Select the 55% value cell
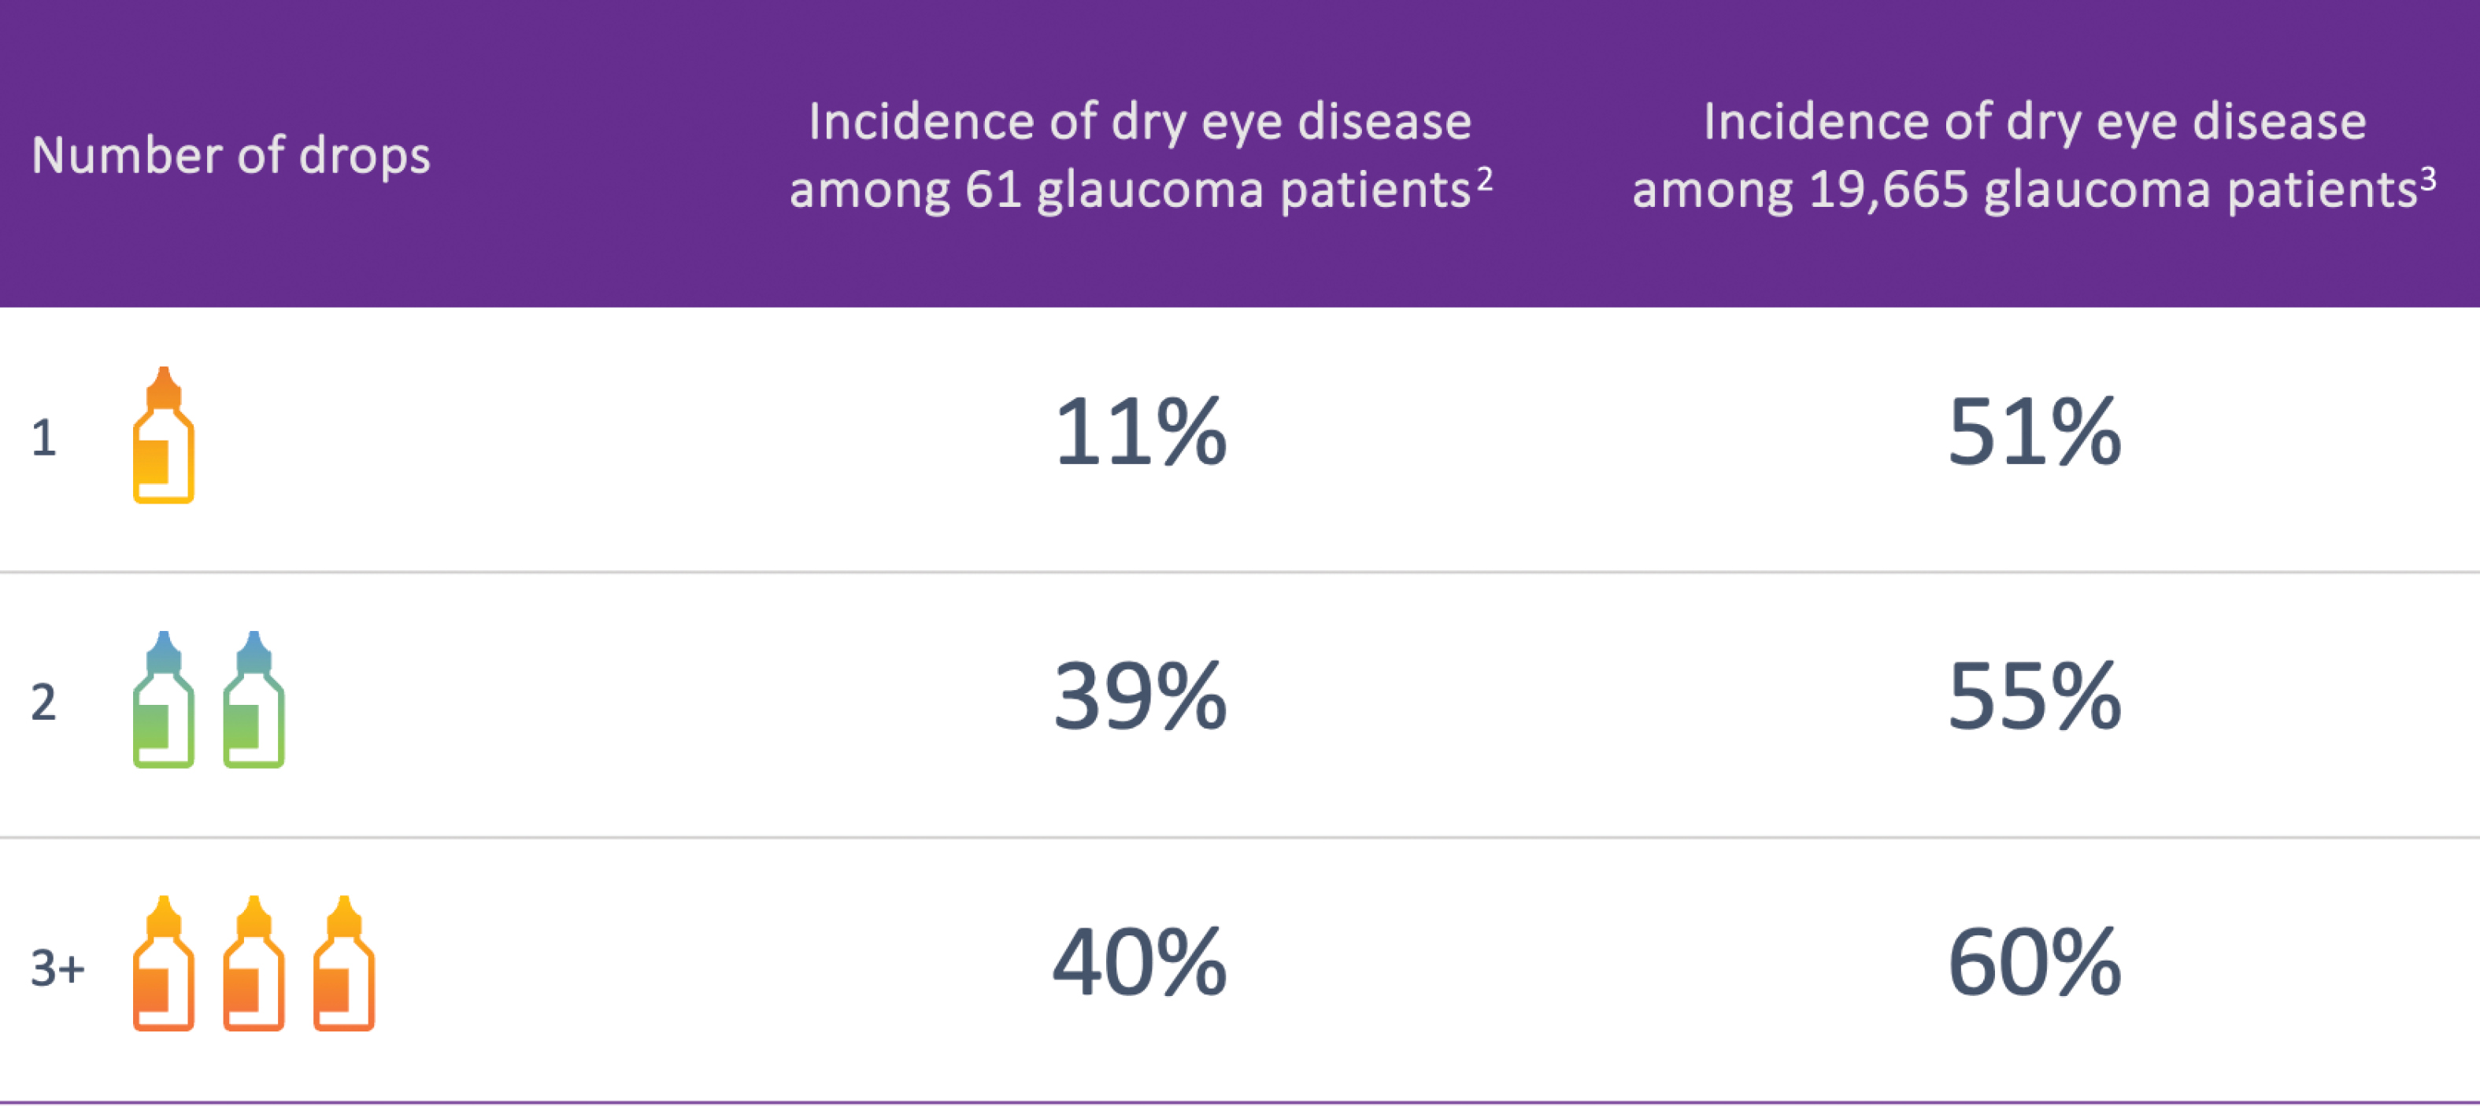Screen dimensions: 2480x1114 pos(2034,698)
